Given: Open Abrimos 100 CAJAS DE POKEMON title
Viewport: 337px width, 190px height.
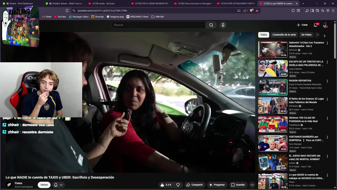Looking at the screenshot, I should point(303,119).
